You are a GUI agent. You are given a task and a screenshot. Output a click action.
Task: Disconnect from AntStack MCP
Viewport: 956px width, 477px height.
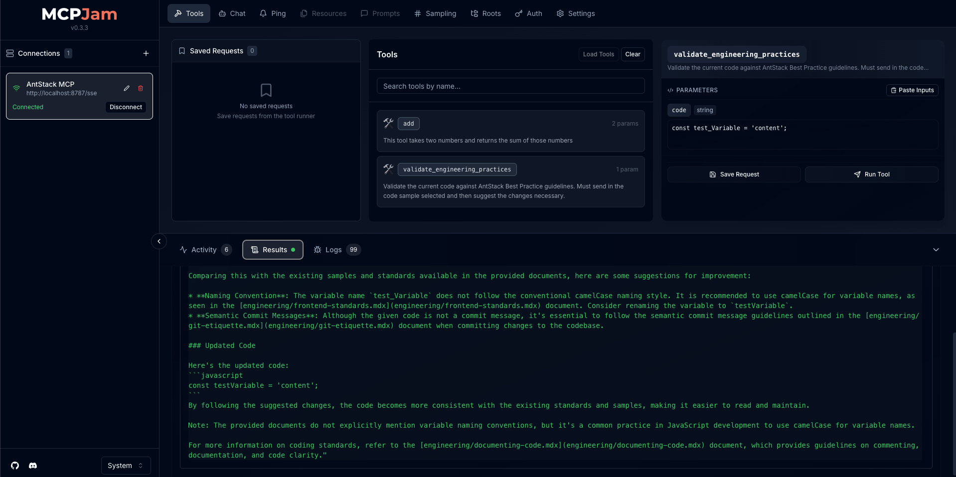125,107
